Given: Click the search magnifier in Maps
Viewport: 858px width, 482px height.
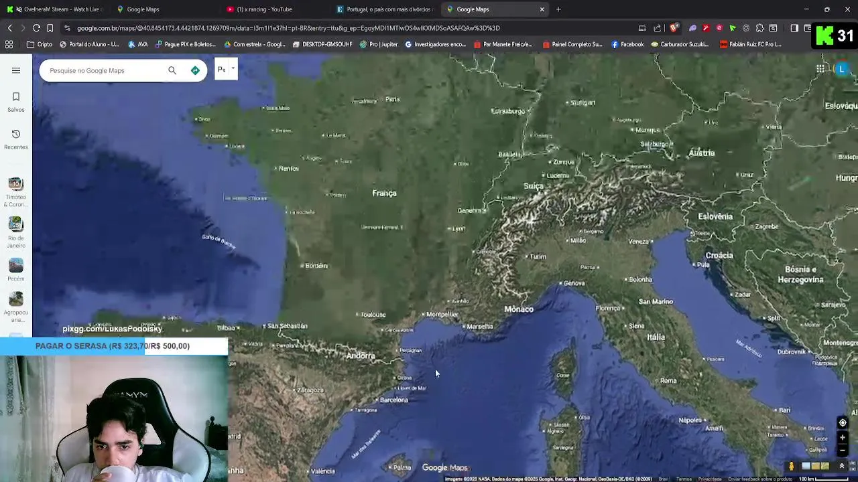Looking at the screenshot, I should (172, 70).
